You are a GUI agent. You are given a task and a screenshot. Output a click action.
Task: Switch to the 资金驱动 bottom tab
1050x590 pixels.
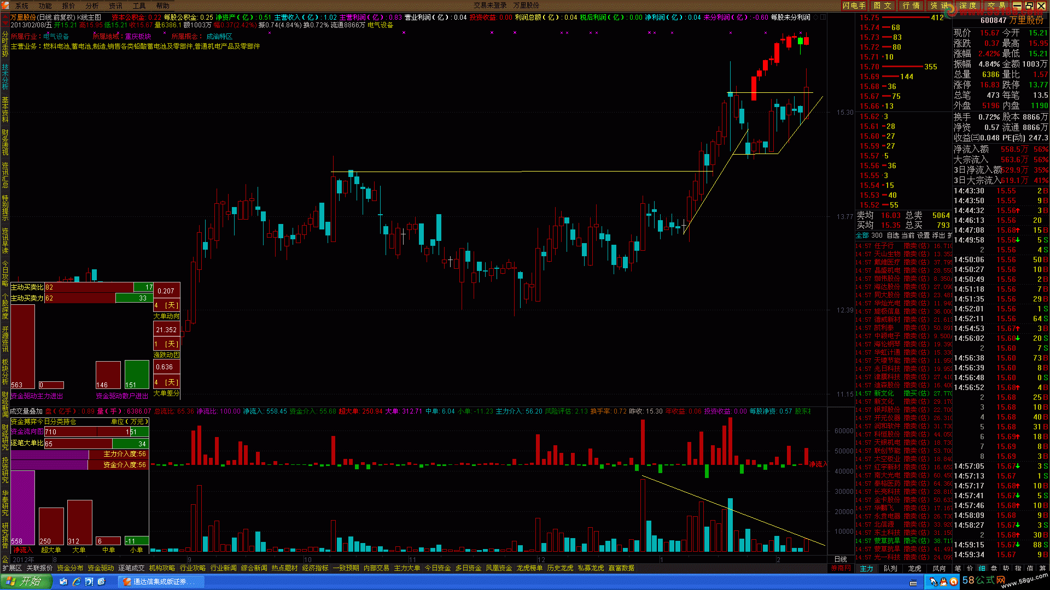coord(101,568)
